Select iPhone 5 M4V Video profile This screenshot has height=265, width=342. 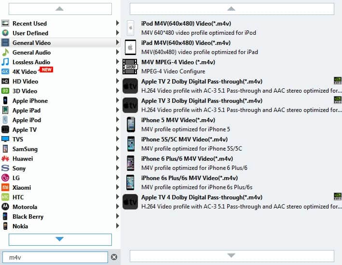232,125
